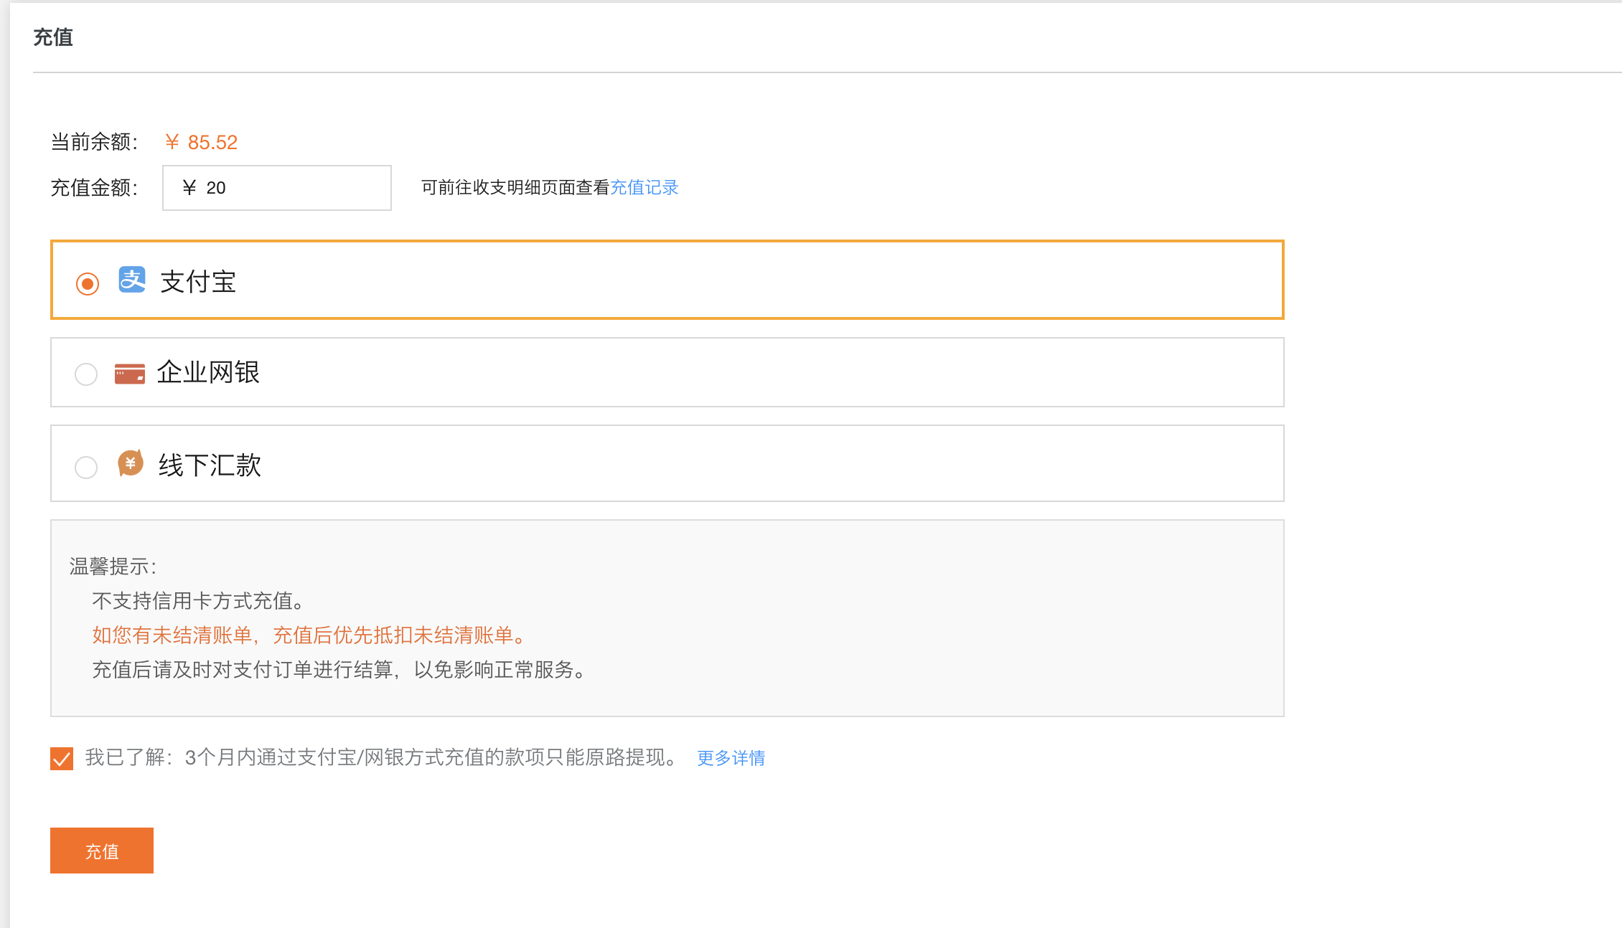Open the 更多详情 link
The height and width of the screenshot is (928, 1622).
(x=731, y=758)
